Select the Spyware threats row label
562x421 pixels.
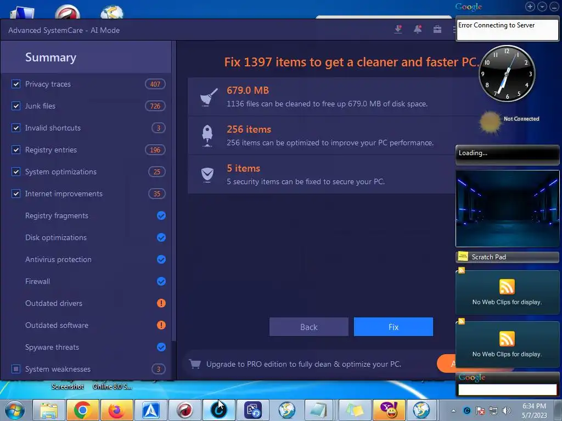pyautogui.click(x=52, y=347)
